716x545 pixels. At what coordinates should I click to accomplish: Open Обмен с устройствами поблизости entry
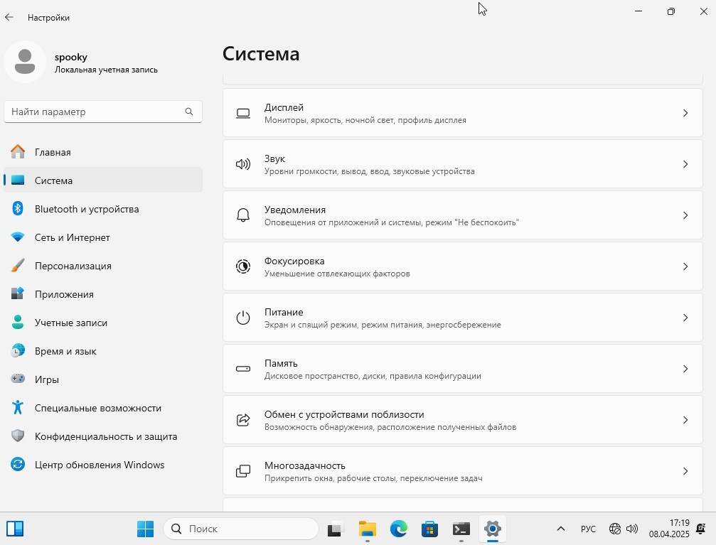pos(463,419)
